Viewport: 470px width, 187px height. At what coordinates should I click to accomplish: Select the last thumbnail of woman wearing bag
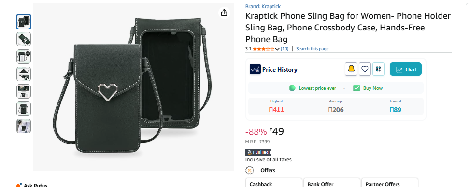[24, 126]
